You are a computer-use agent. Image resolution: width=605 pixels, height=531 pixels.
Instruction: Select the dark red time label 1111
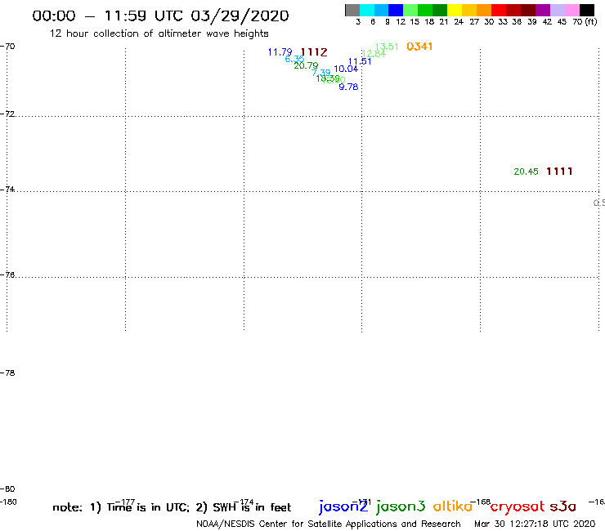[x=559, y=172]
